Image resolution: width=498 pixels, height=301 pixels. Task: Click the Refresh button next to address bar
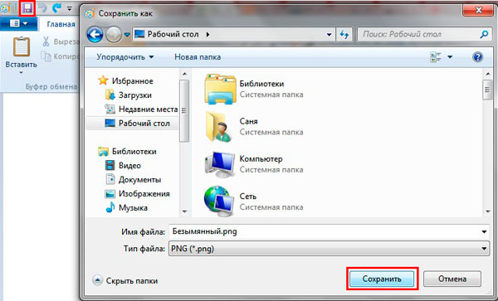[x=344, y=34]
